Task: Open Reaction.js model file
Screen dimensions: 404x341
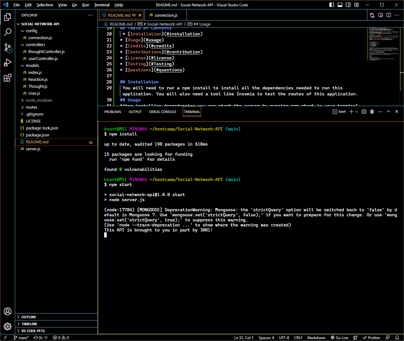Action: point(56,80)
